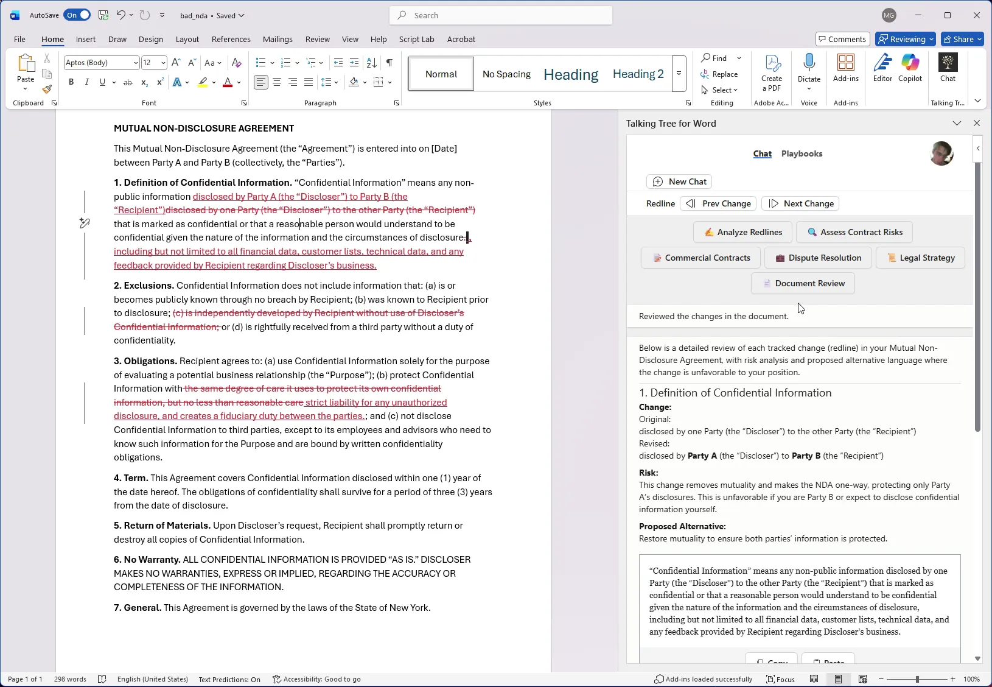The width and height of the screenshot is (992, 687).
Task: Increase paragraph indent
Action: click(x=354, y=63)
